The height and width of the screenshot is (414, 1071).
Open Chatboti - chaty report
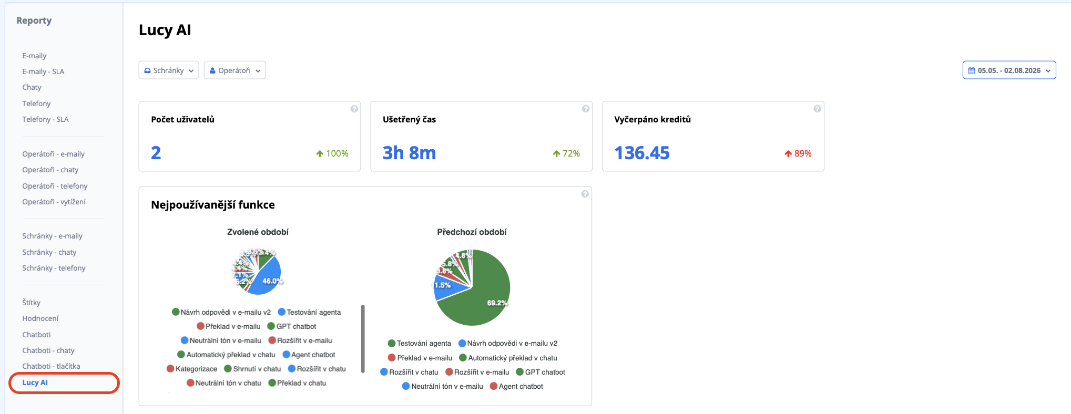[48, 350]
